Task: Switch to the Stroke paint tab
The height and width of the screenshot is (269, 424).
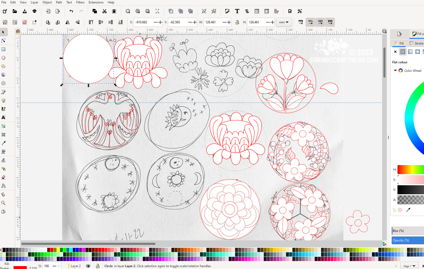Action: click(x=416, y=43)
